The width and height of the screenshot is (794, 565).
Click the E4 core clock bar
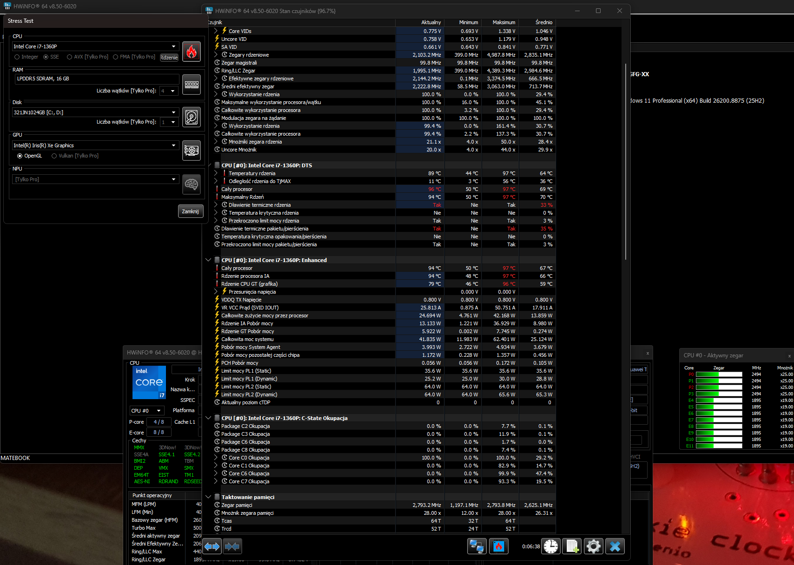[719, 401]
